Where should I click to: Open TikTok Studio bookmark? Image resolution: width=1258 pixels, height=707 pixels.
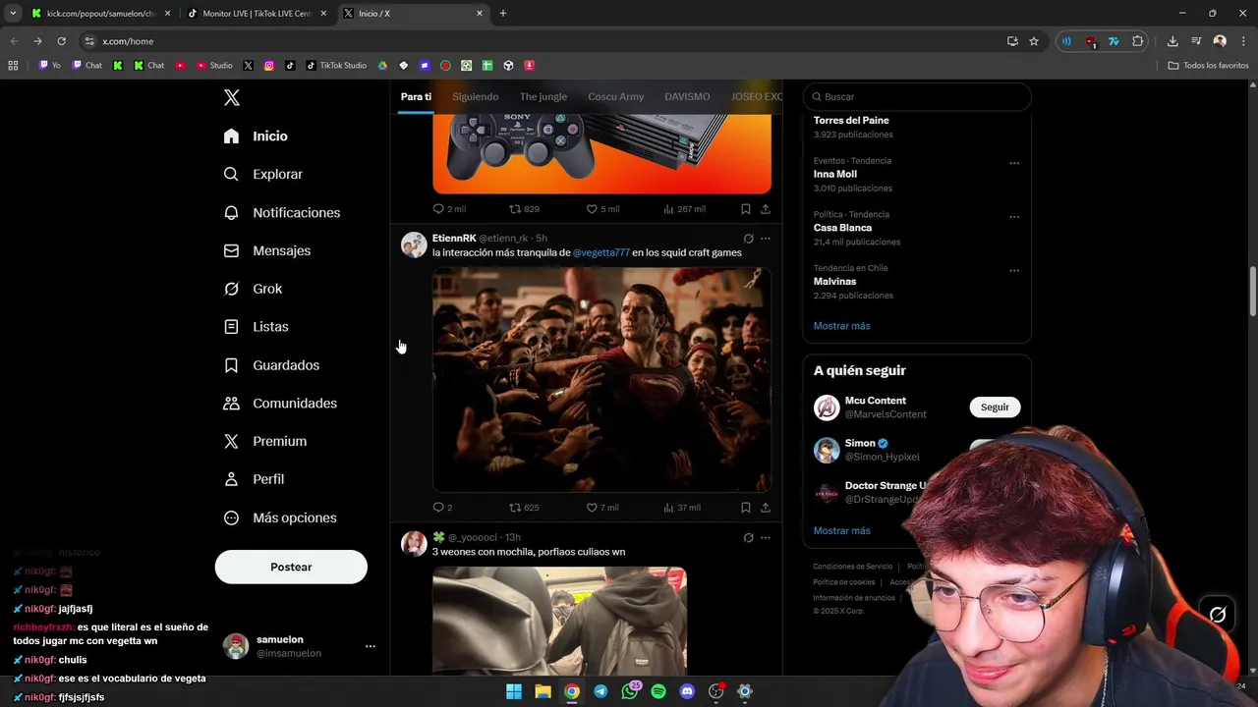(x=336, y=66)
